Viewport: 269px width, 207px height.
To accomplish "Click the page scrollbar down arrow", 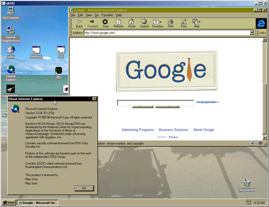I will pyautogui.click(x=264, y=138).
